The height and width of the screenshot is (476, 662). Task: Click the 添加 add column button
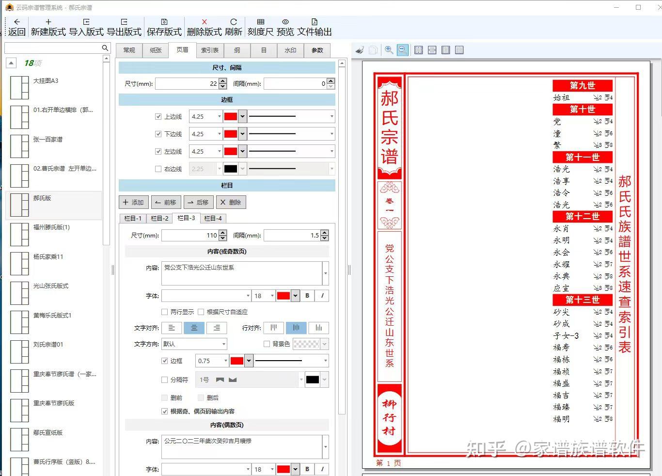(133, 202)
